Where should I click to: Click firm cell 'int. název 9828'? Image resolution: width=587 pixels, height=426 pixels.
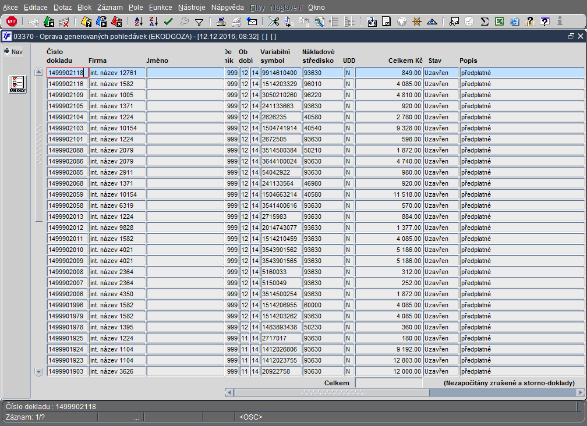117,228
